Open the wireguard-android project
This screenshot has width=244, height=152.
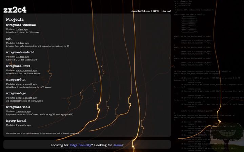click(20, 52)
